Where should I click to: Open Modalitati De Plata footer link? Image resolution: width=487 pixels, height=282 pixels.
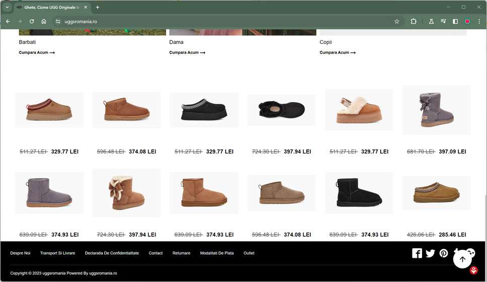(x=217, y=253)
